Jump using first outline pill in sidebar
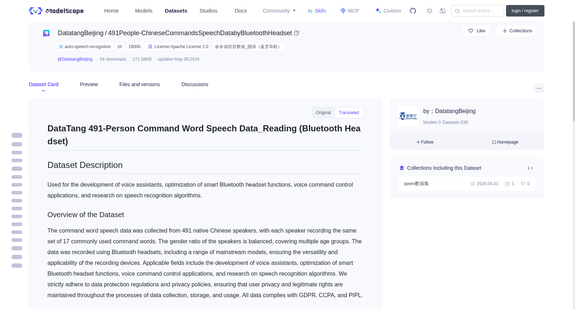575x309 pixels. [17, 135]
